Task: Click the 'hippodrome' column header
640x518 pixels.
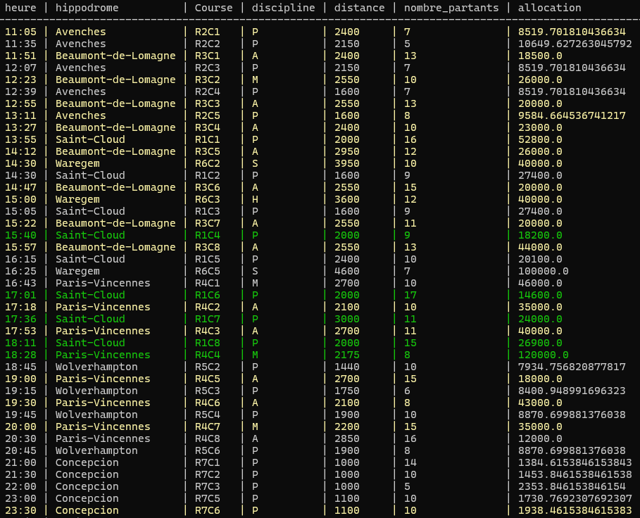Action: coord(87,8)
